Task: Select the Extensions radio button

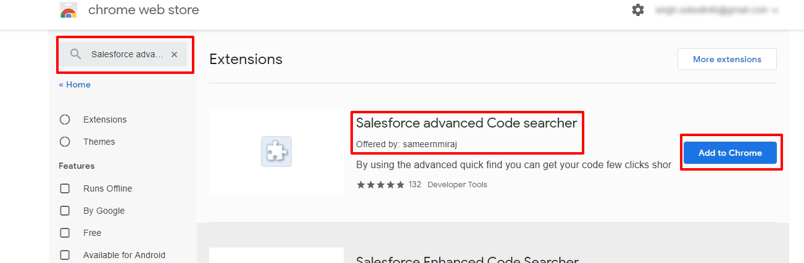Action: [65, 119]
